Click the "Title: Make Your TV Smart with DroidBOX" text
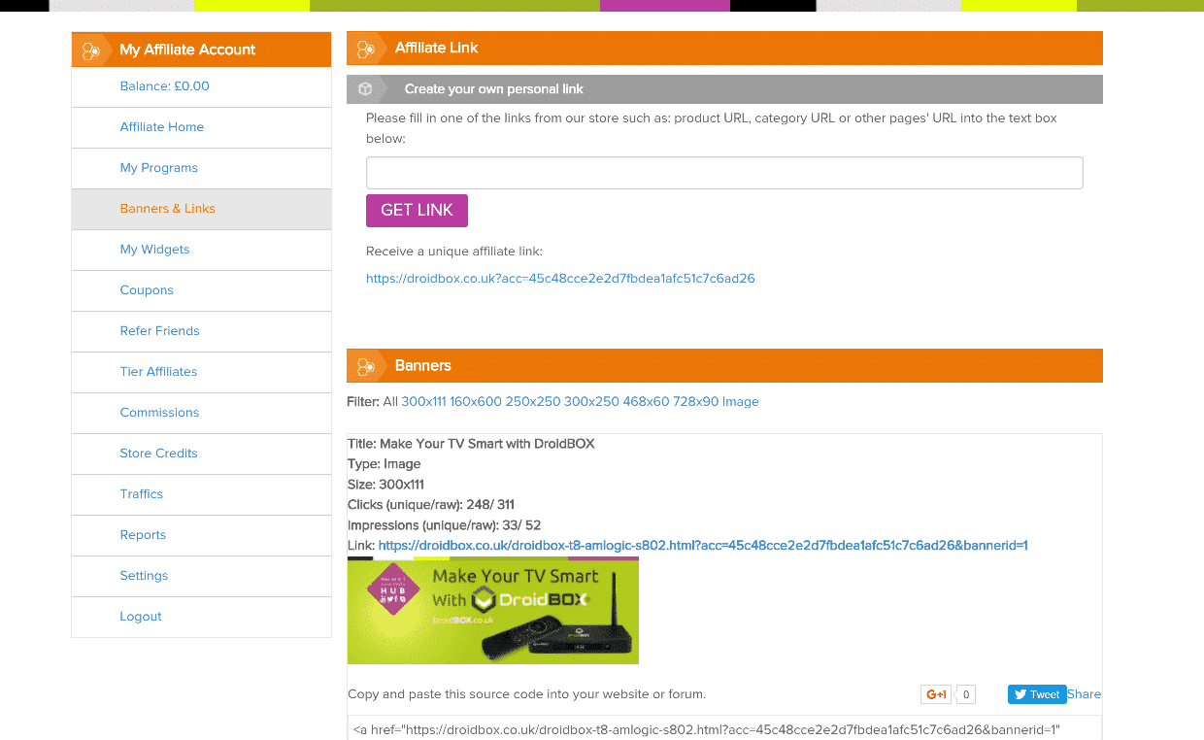This screenshot has width=1204, height=740. (x=471, y=444)
